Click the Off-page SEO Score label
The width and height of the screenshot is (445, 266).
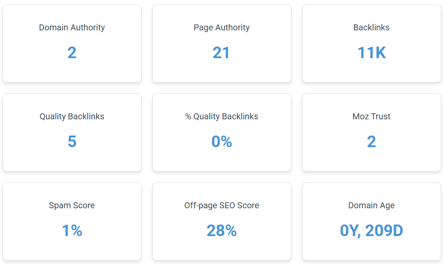coord(222,205)
